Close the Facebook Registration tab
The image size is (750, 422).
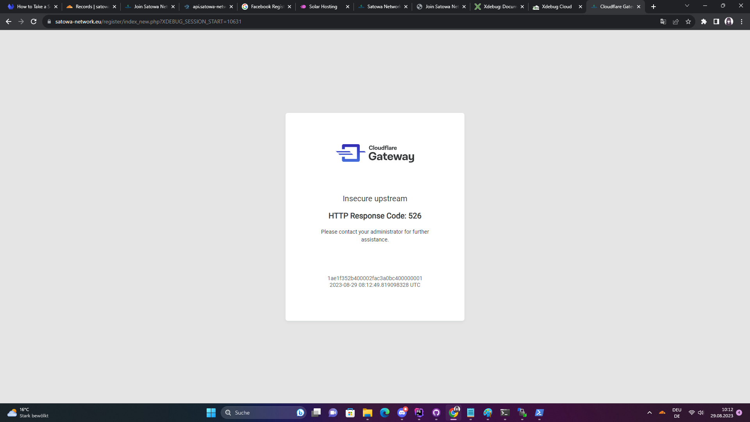pos(289,7)
